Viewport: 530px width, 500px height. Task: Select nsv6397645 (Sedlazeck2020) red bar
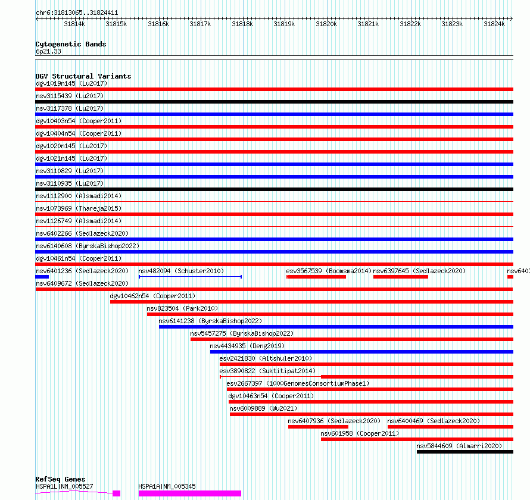coord(401,277)
